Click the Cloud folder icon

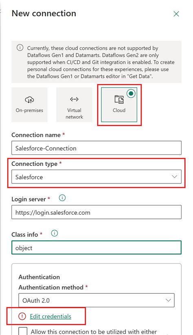(119, 99)
